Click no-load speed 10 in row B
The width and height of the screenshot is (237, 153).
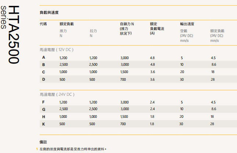click(x=182, y=65)
